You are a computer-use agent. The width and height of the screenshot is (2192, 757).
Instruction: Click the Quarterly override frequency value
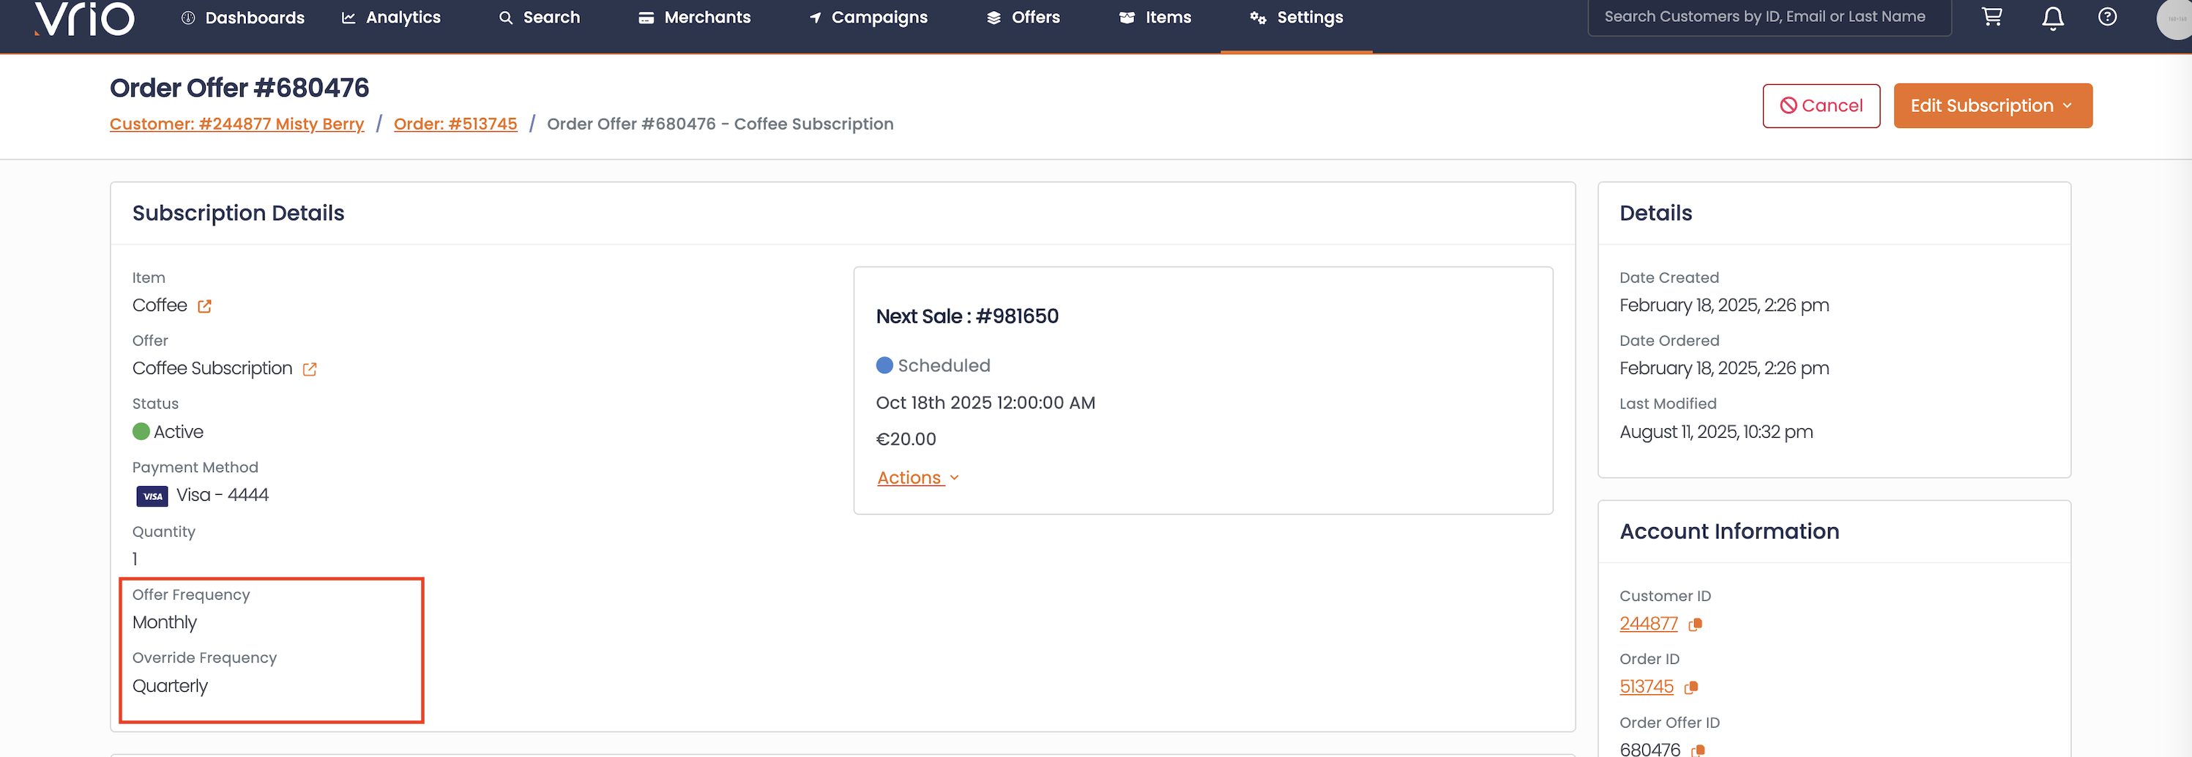(169, 687)
